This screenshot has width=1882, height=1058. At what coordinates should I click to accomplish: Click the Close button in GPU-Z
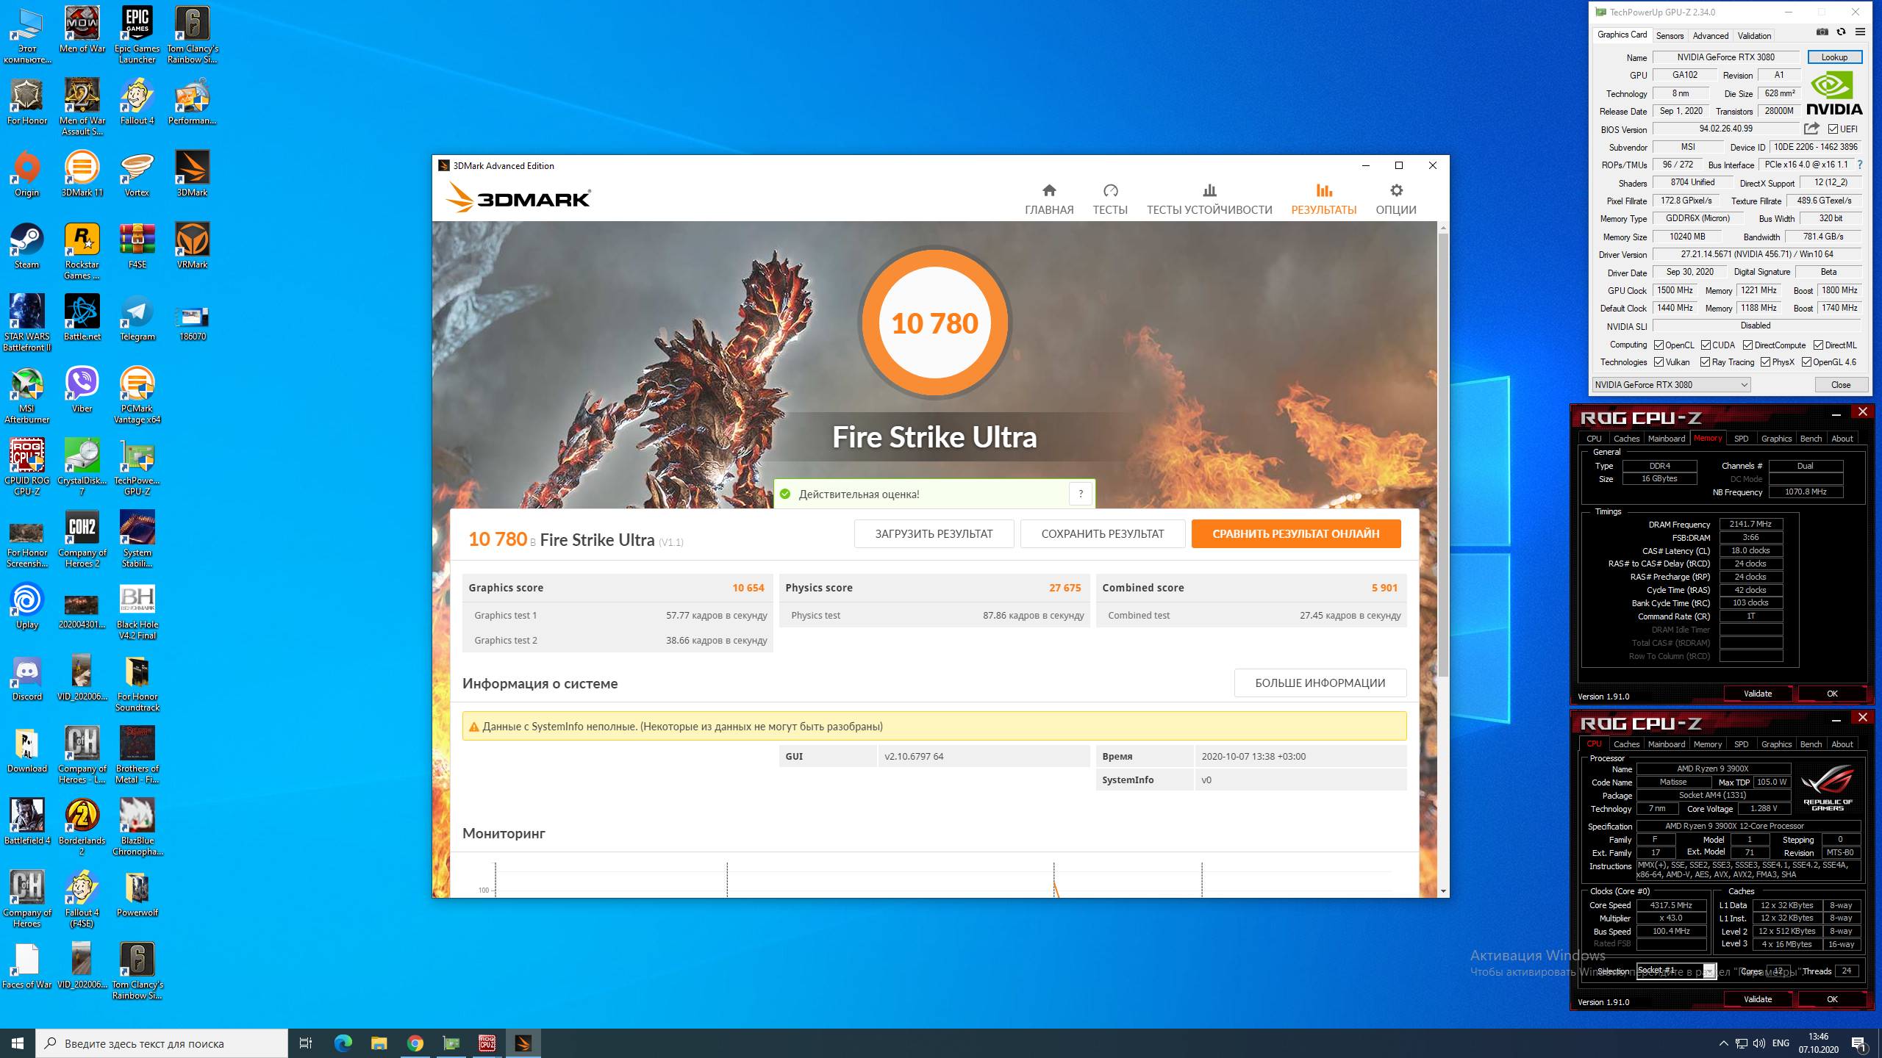pos(1841,385)
